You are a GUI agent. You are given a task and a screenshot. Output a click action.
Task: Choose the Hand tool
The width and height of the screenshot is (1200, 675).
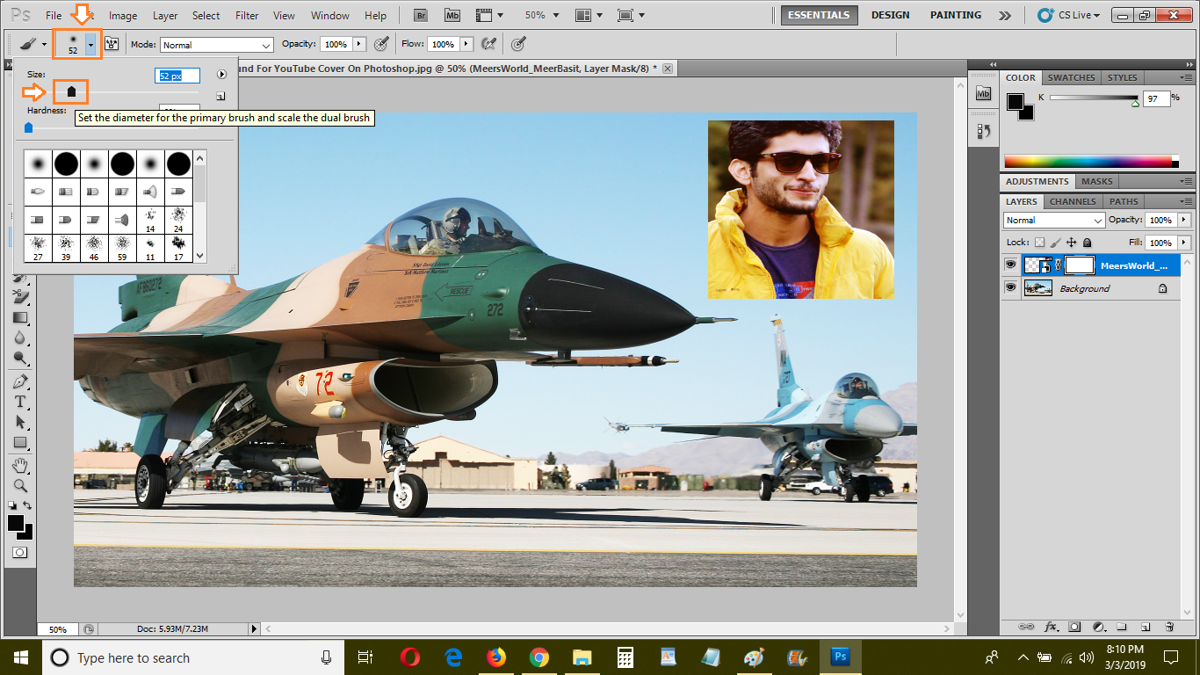19,465
